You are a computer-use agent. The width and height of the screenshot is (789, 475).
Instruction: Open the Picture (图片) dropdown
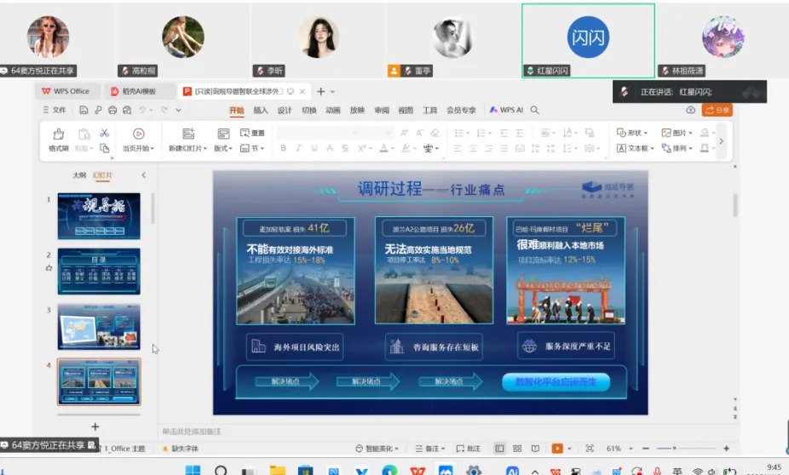pos(677,133)
